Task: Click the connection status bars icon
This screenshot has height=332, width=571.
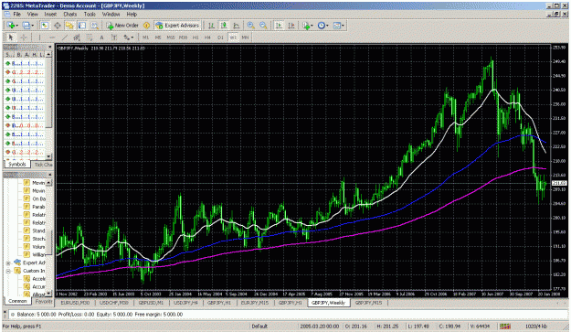Action: point(505,327)
